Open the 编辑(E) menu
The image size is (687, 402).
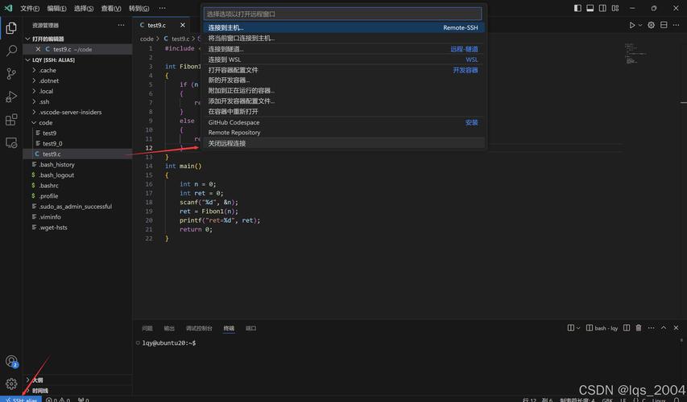(57, 8)
